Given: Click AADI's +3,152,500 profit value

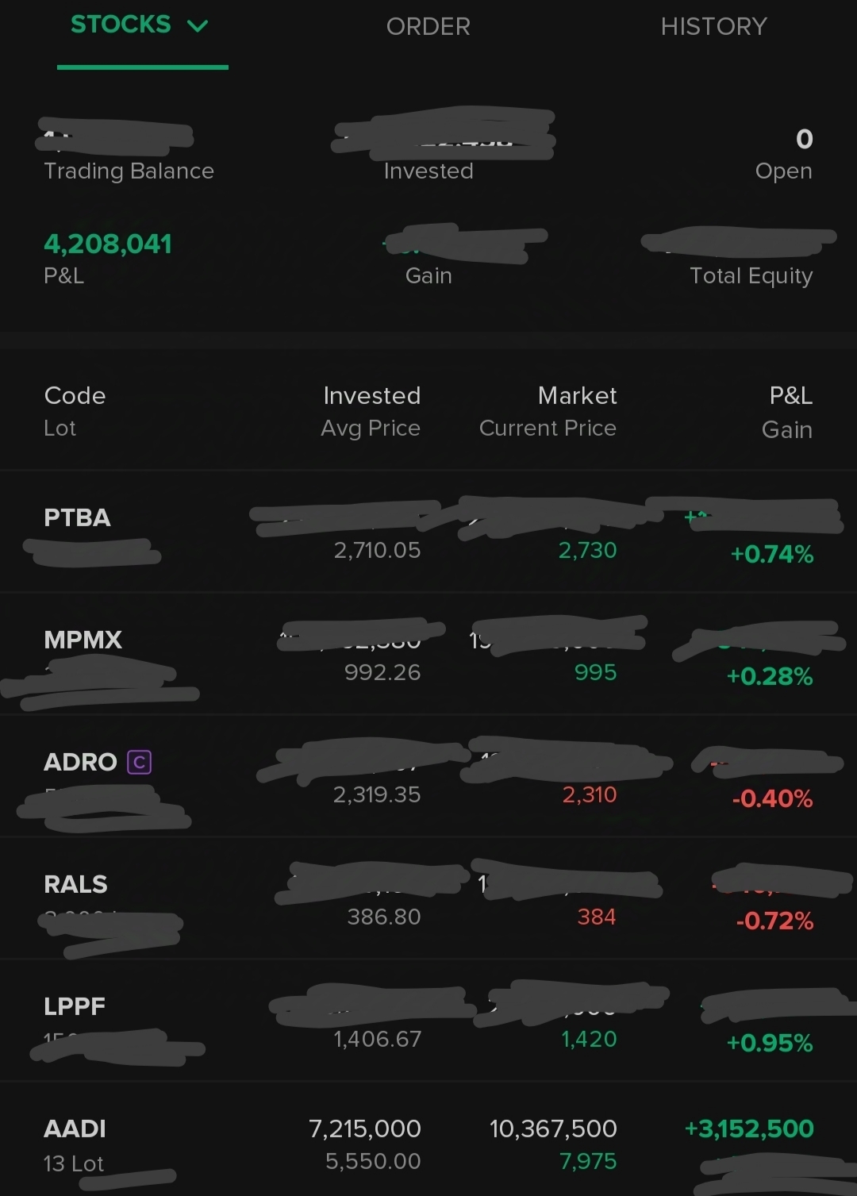Looking at the screenshot, I should pyautogui.click(x=749, y=1129).
